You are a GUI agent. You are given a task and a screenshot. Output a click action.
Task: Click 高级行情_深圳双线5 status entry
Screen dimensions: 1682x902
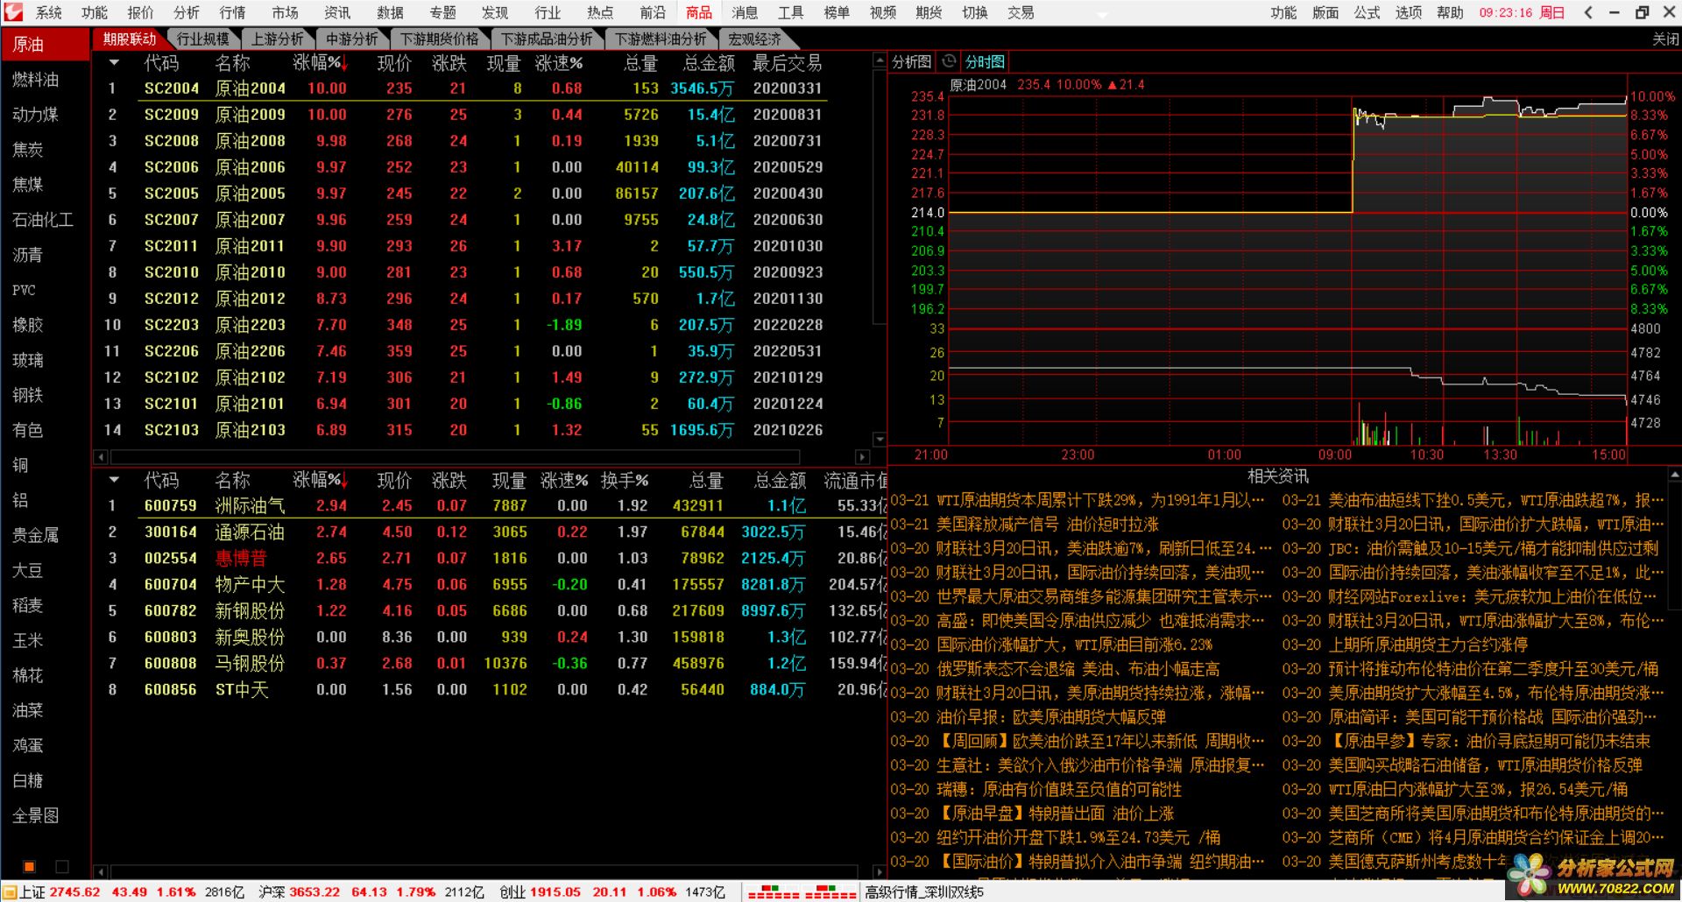pos(924,892)
